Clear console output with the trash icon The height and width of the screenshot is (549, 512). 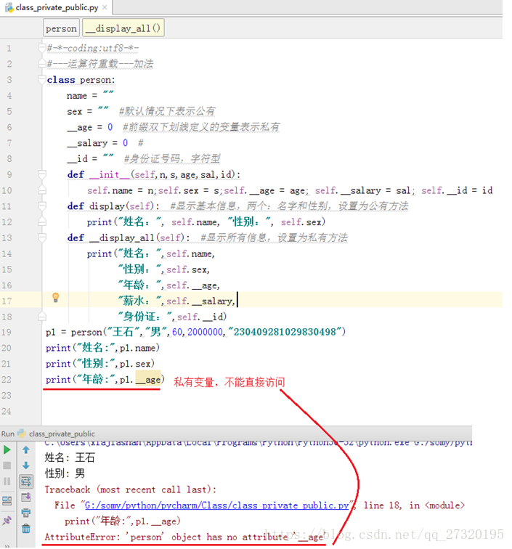pos(26,529)
